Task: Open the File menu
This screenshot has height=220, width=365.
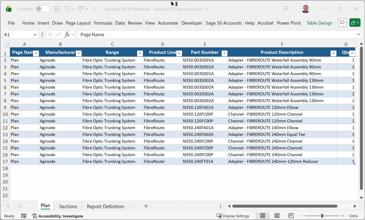Action: tap(11, 23)
